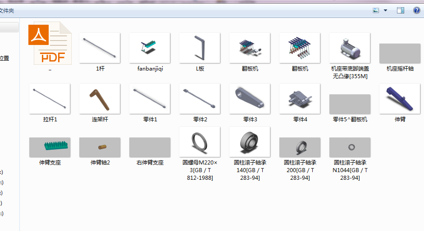Open the Help question mark icon
The height and width of the screenshot is (231, 424).
(x=417, y=10)
